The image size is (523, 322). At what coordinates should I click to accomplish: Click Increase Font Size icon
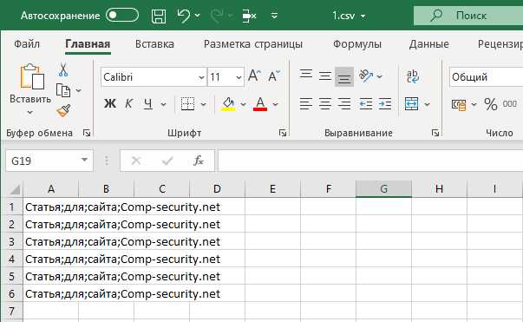(254, 76)
